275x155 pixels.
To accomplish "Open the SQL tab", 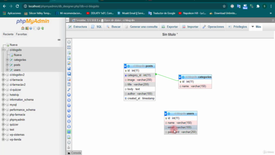I will 97,27.
